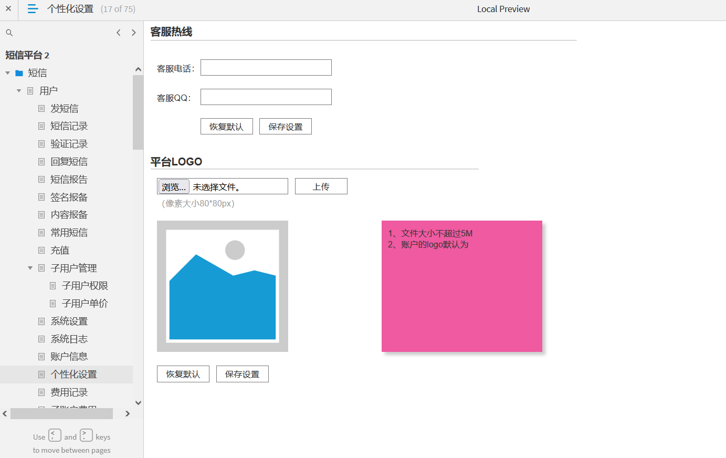Open the 子用户管理 page
Screen dimensions: 726x458
(73, 268)
